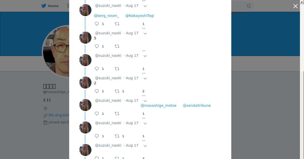Image resolution: width=304 pixels, height=159 pixels.
Task: Open the @sendaitribune mention link
Action: click(x=197, y=105)
